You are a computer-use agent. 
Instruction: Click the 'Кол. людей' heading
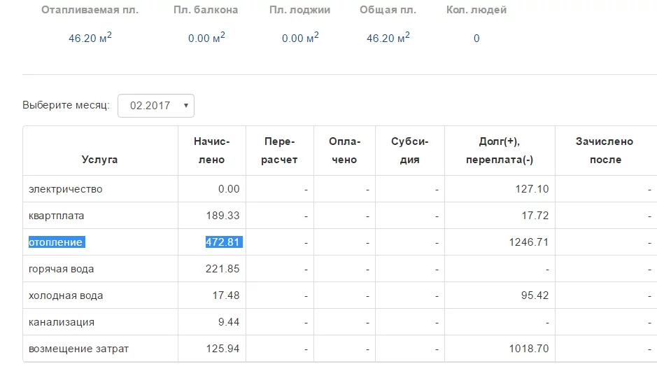click(x=476, y=11)
